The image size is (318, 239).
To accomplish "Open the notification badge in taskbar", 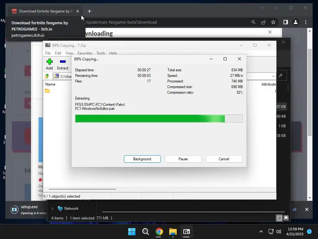I will click(309, 231).
